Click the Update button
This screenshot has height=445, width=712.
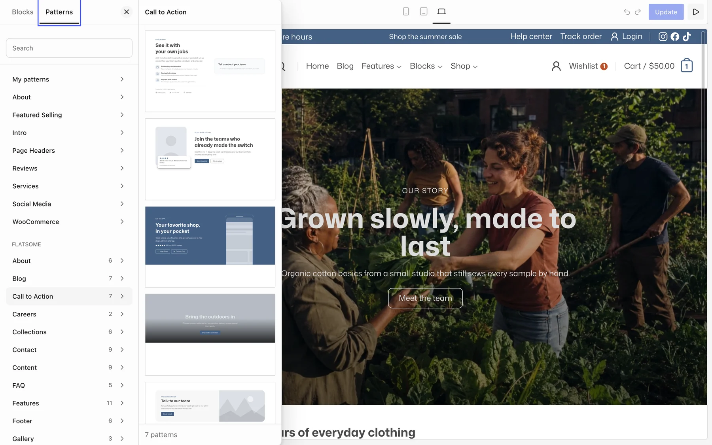666,12
